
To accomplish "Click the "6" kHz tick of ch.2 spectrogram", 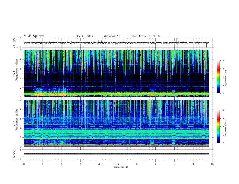I will 21,118.
